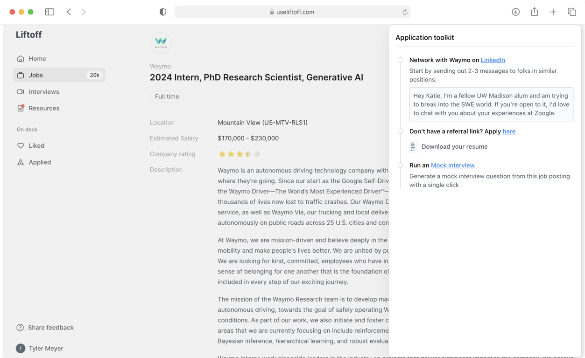
Task: Go to Home in sidebar
Action: [x=37, y=59]
